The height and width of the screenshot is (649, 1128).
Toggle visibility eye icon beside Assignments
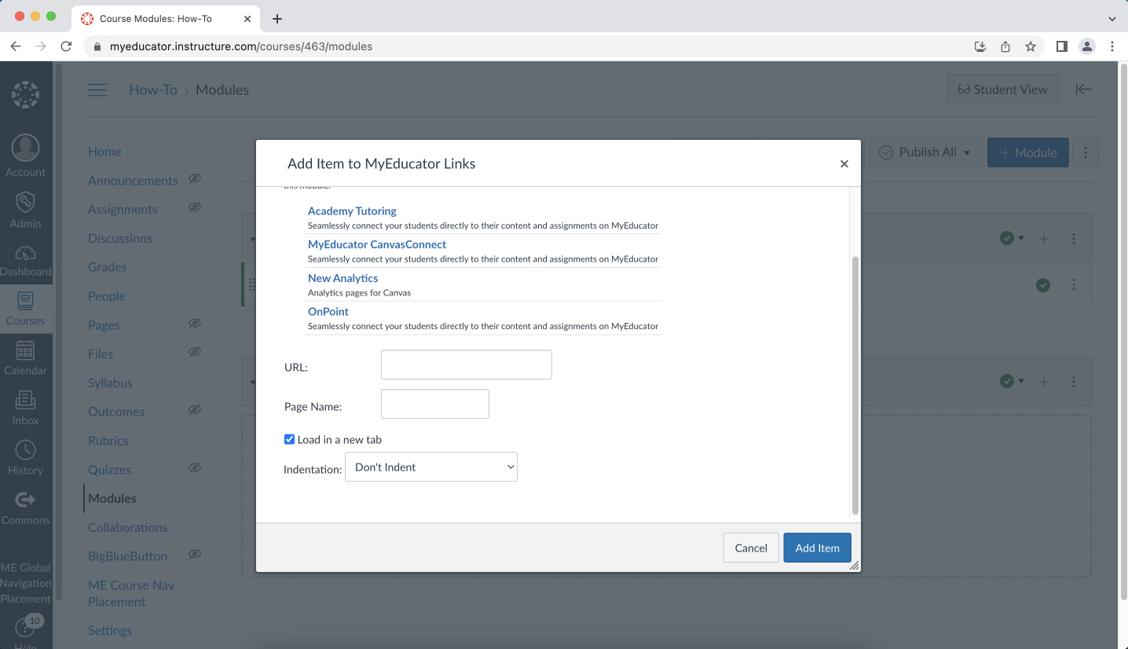click(195, 207)
